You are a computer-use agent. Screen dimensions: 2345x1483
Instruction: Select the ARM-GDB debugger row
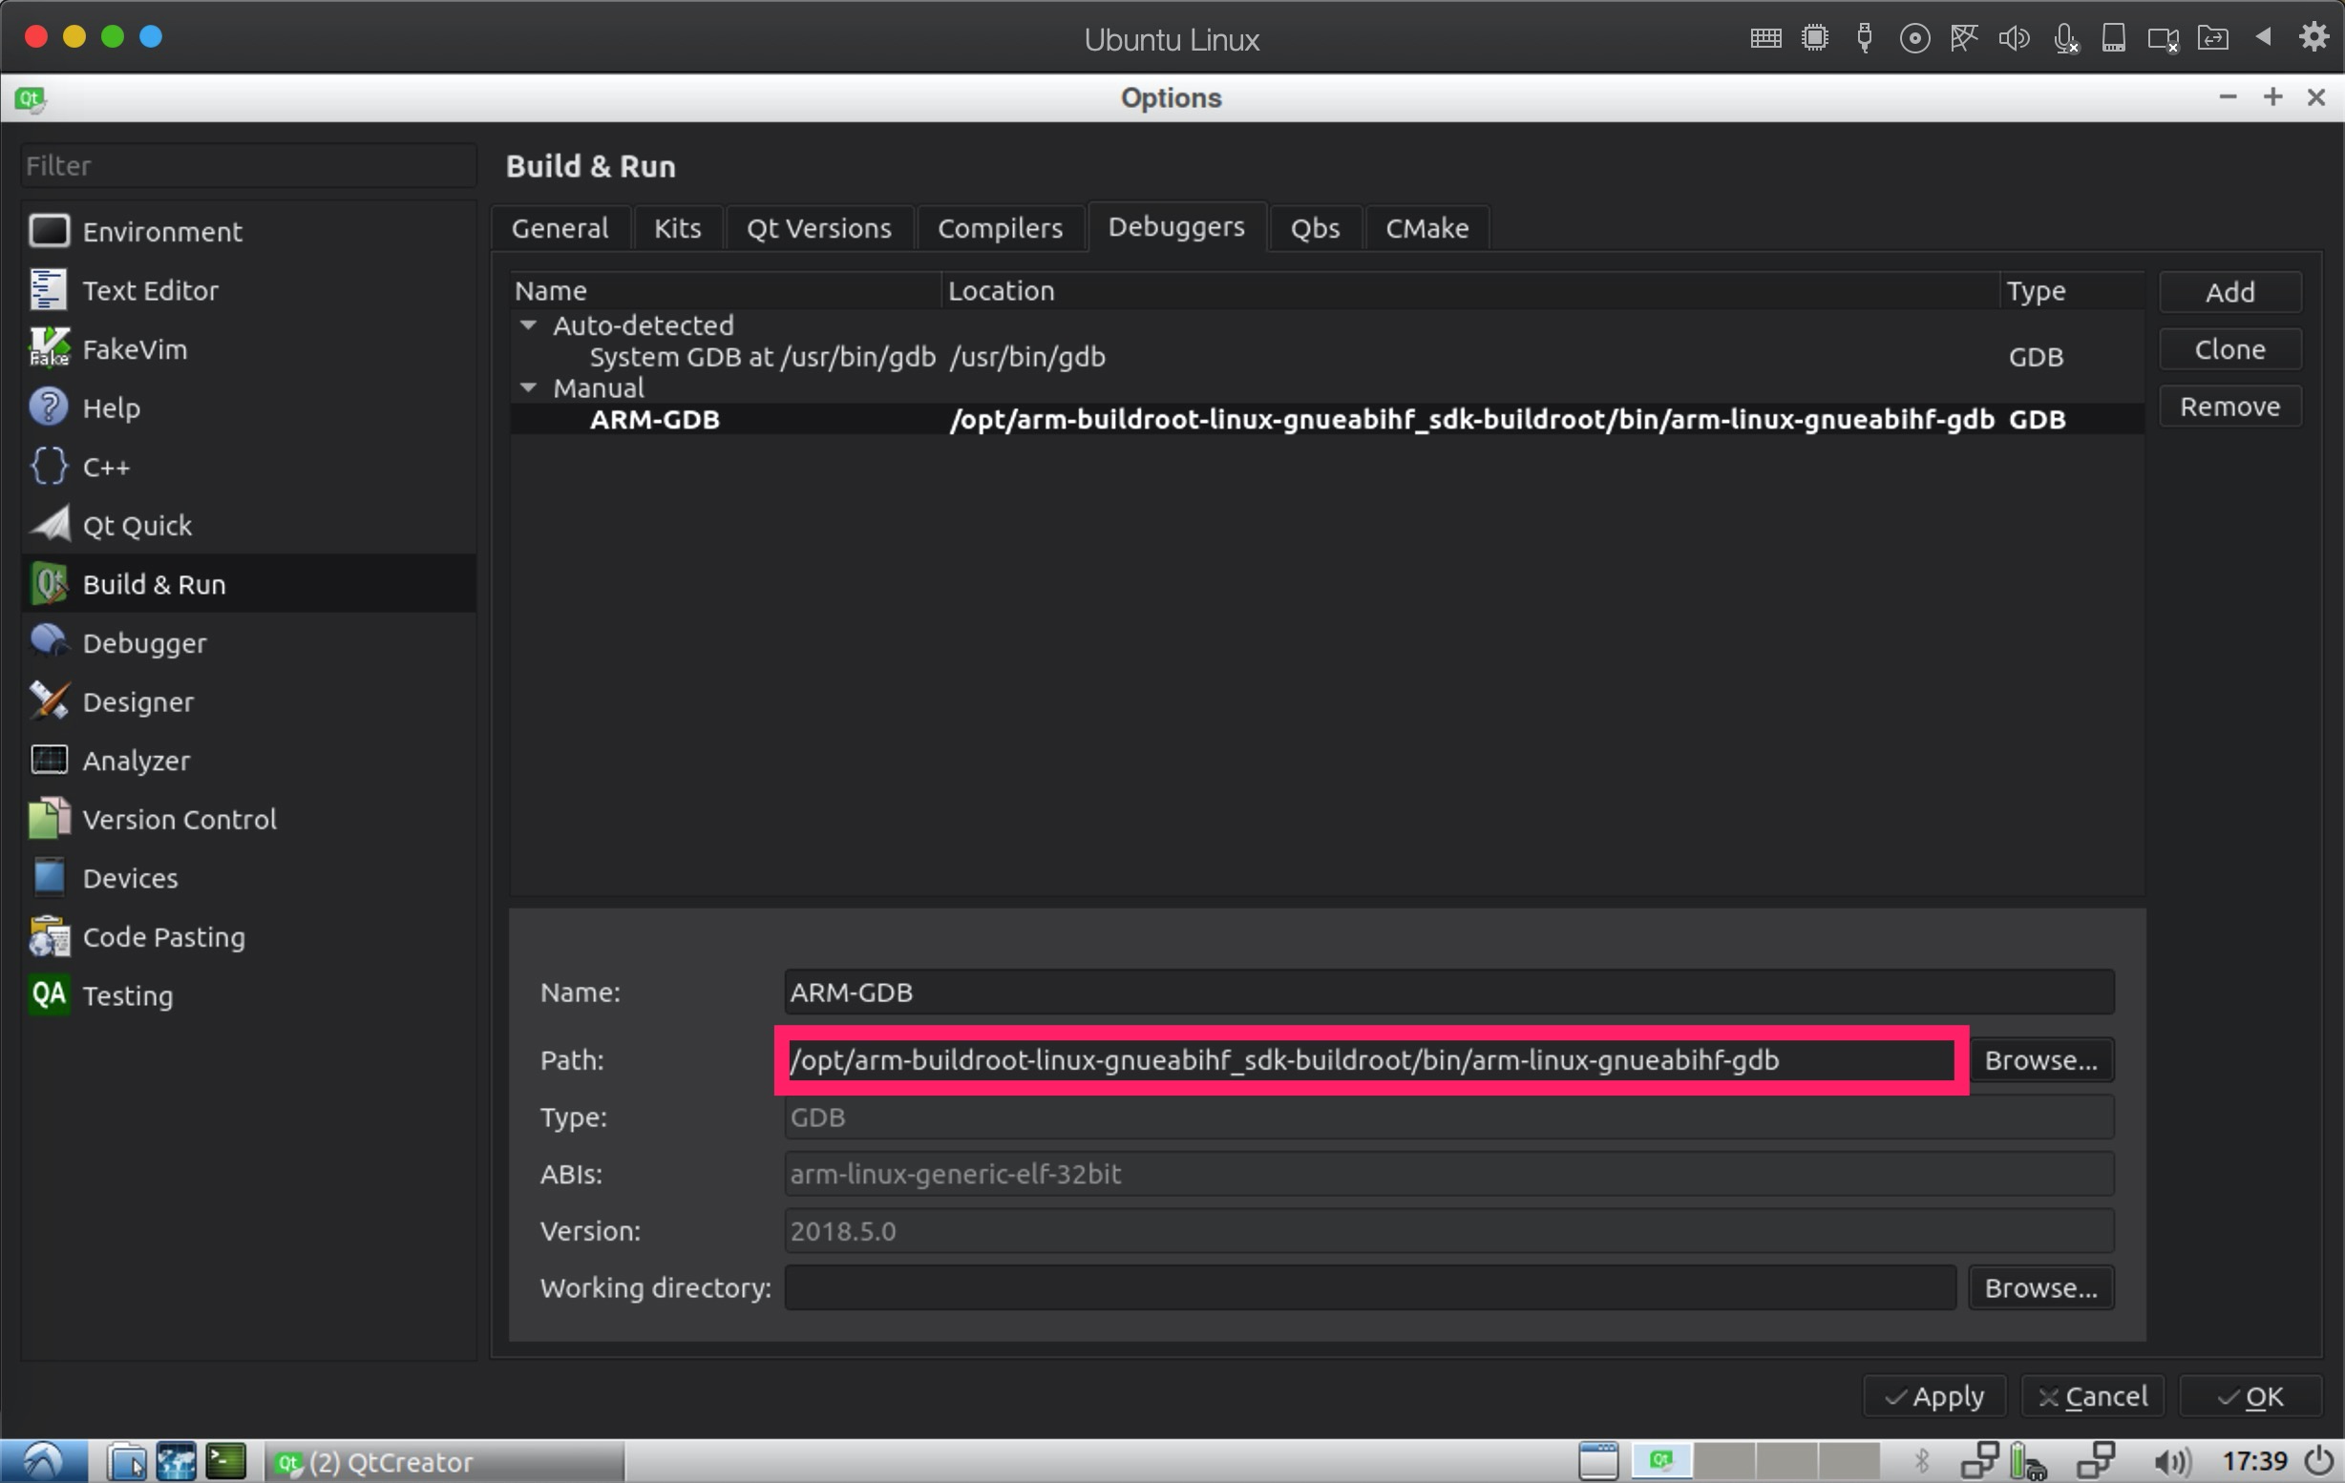[x=1326, y=419]
